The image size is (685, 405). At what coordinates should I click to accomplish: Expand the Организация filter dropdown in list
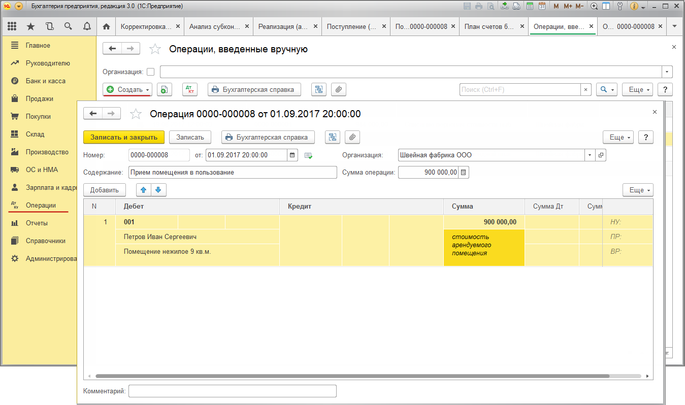coord(668,72)
